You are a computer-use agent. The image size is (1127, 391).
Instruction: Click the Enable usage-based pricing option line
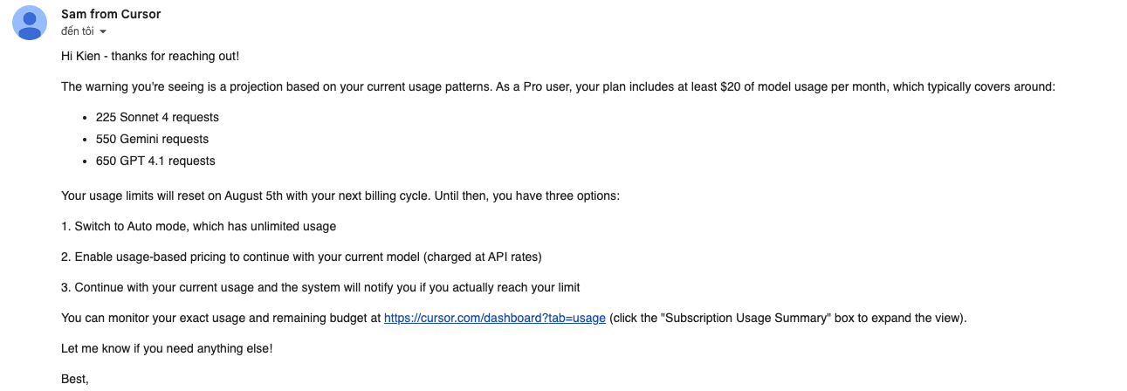(301, 257)
